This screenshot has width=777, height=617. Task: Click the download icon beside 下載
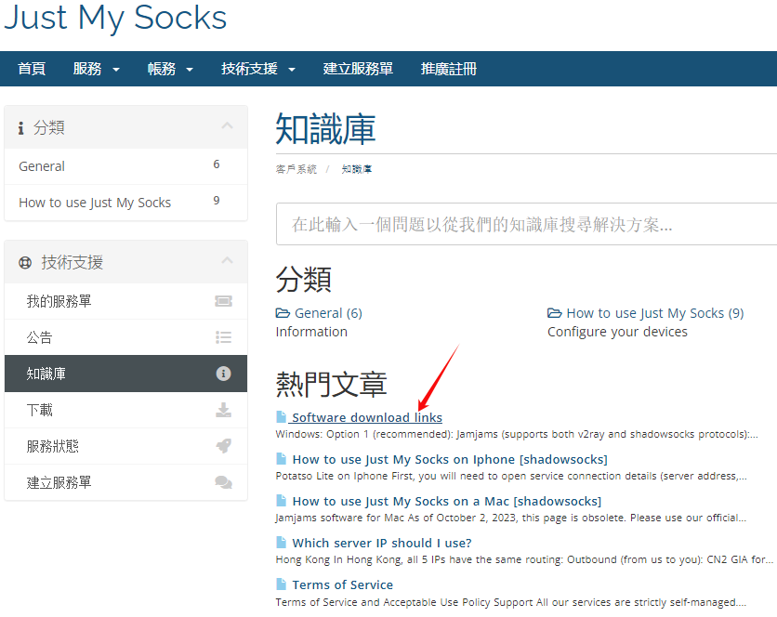pos(223,410)
